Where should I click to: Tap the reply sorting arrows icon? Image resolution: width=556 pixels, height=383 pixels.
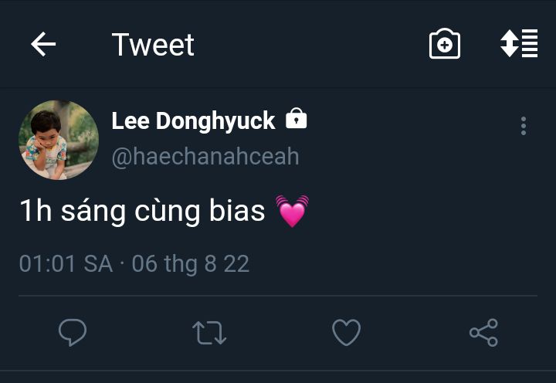coord(519,44)
